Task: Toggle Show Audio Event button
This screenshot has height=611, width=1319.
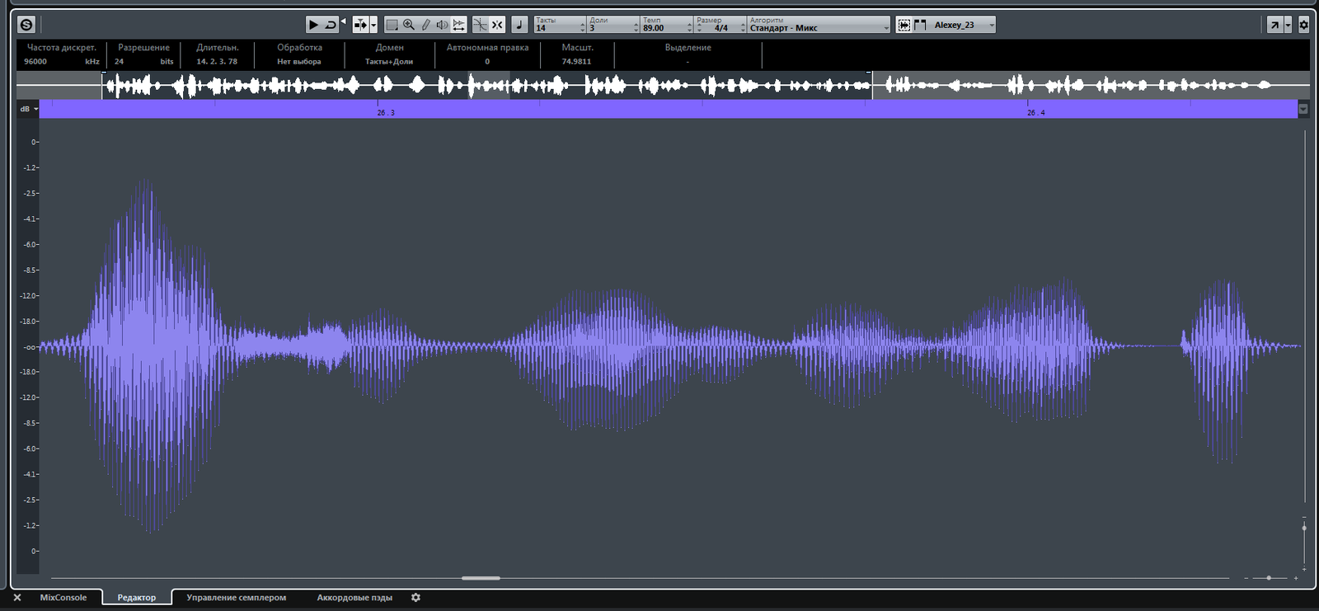Action: 904,25
